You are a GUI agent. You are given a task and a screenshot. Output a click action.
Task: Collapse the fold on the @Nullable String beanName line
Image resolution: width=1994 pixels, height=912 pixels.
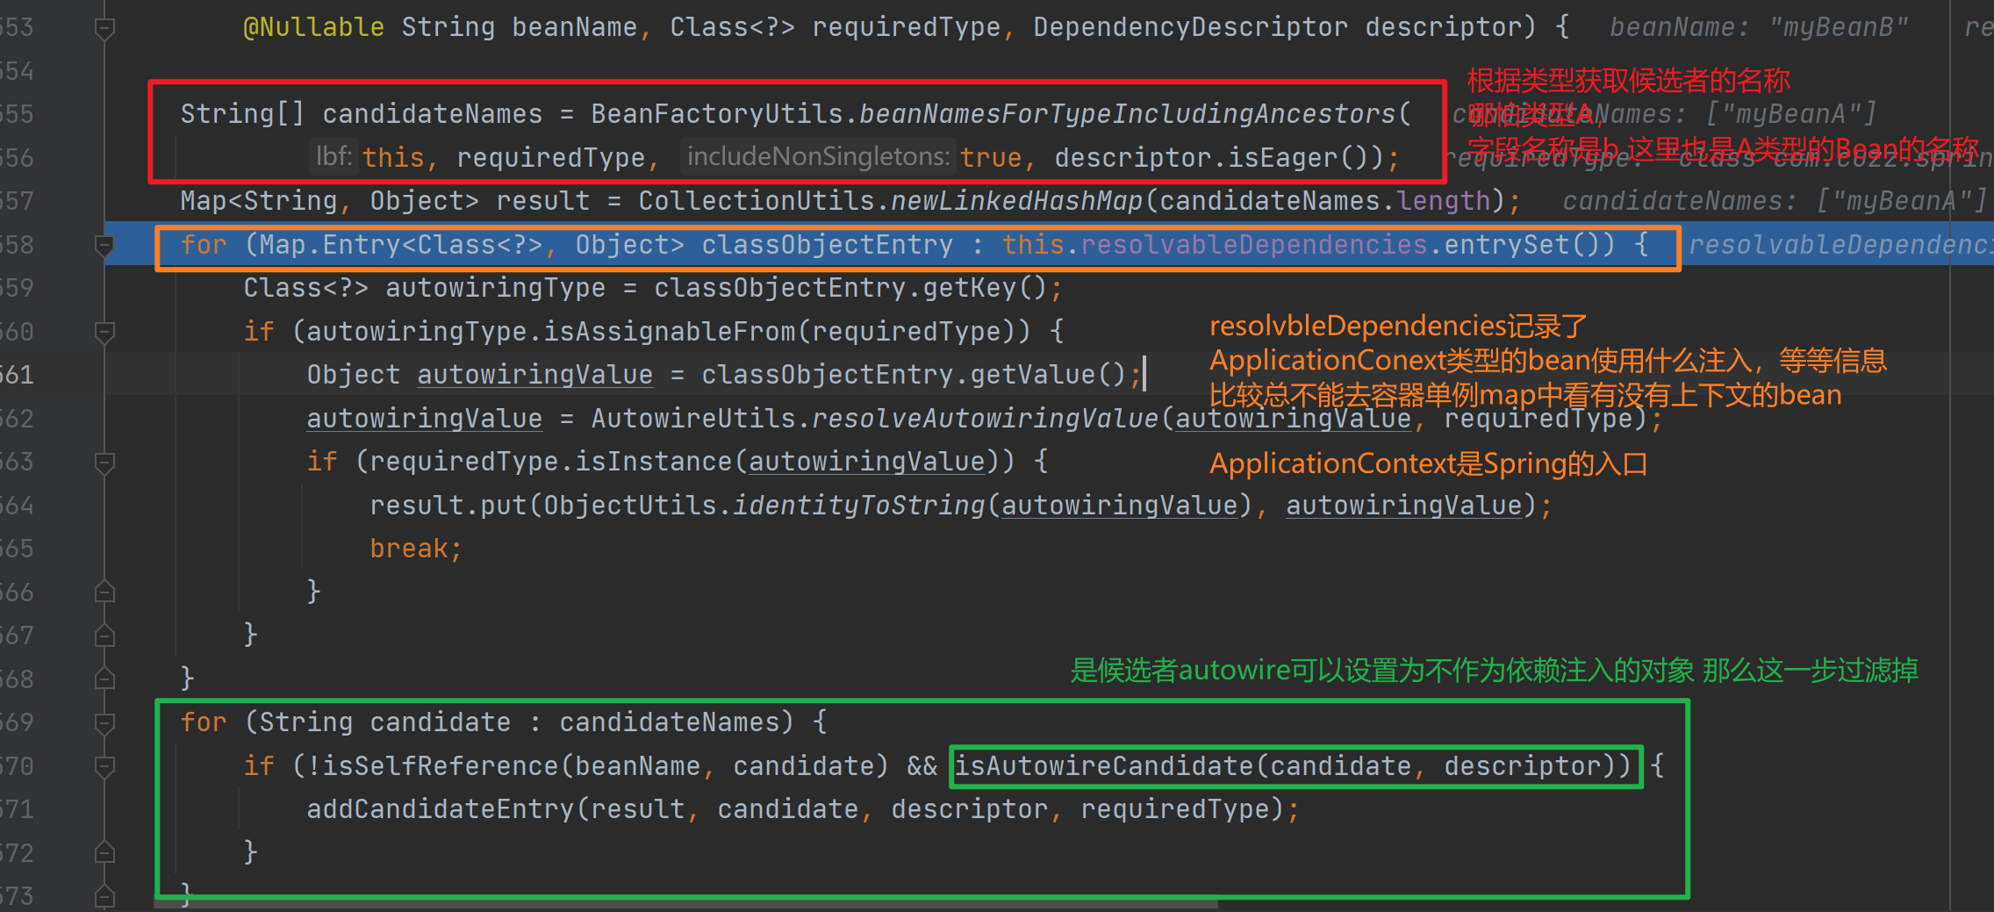click(104, 29)
